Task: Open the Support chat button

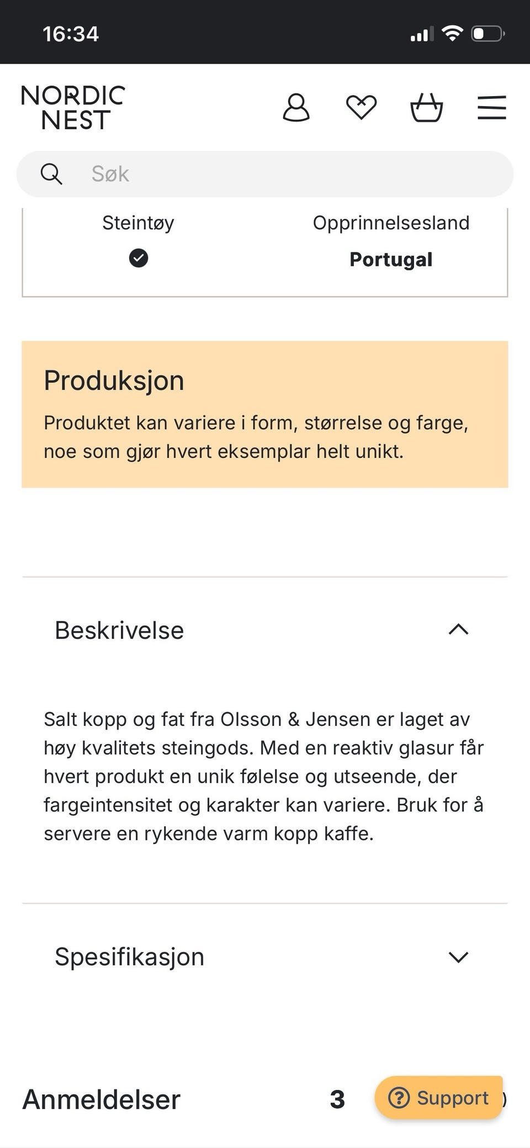Action: coord(439,1098)
